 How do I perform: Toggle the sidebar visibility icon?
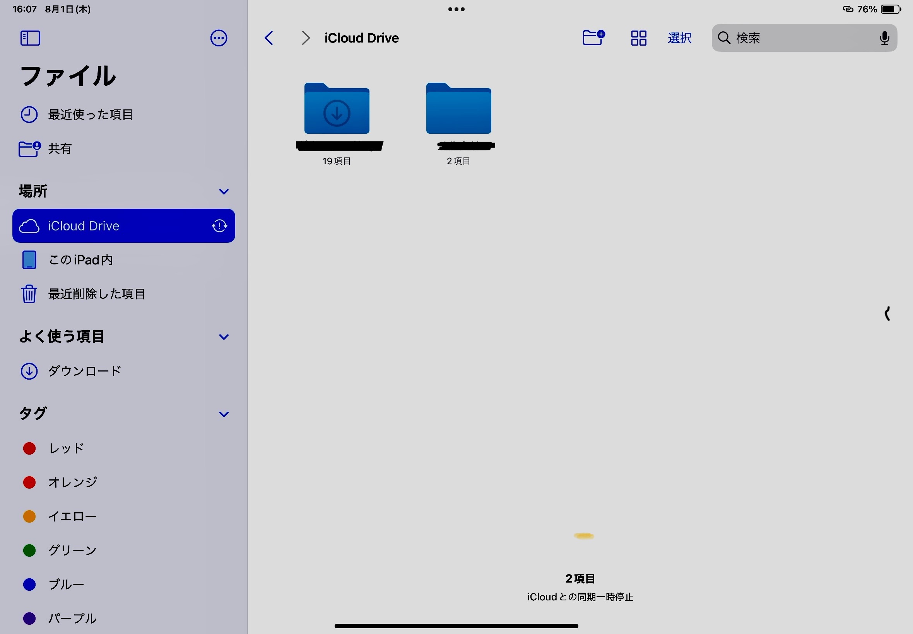[x=30, y=38]
